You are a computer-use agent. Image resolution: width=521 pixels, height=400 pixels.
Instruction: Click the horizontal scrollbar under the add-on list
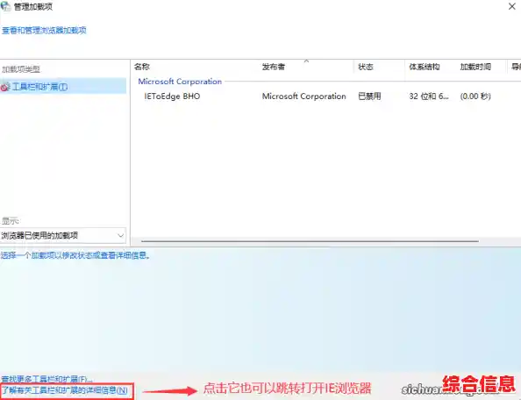coord(310,241)
